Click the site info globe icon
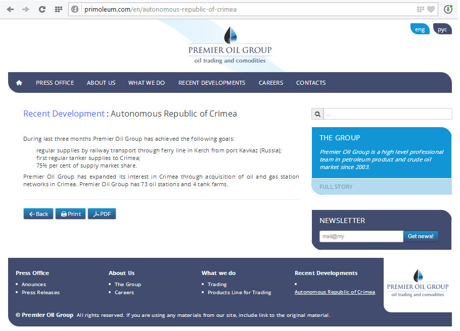Screen dimensions: 460x331 tap(75, 10)
